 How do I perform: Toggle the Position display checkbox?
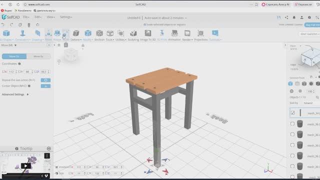coord(57,167)
